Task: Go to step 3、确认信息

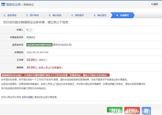Action: [x=55, y=15]
